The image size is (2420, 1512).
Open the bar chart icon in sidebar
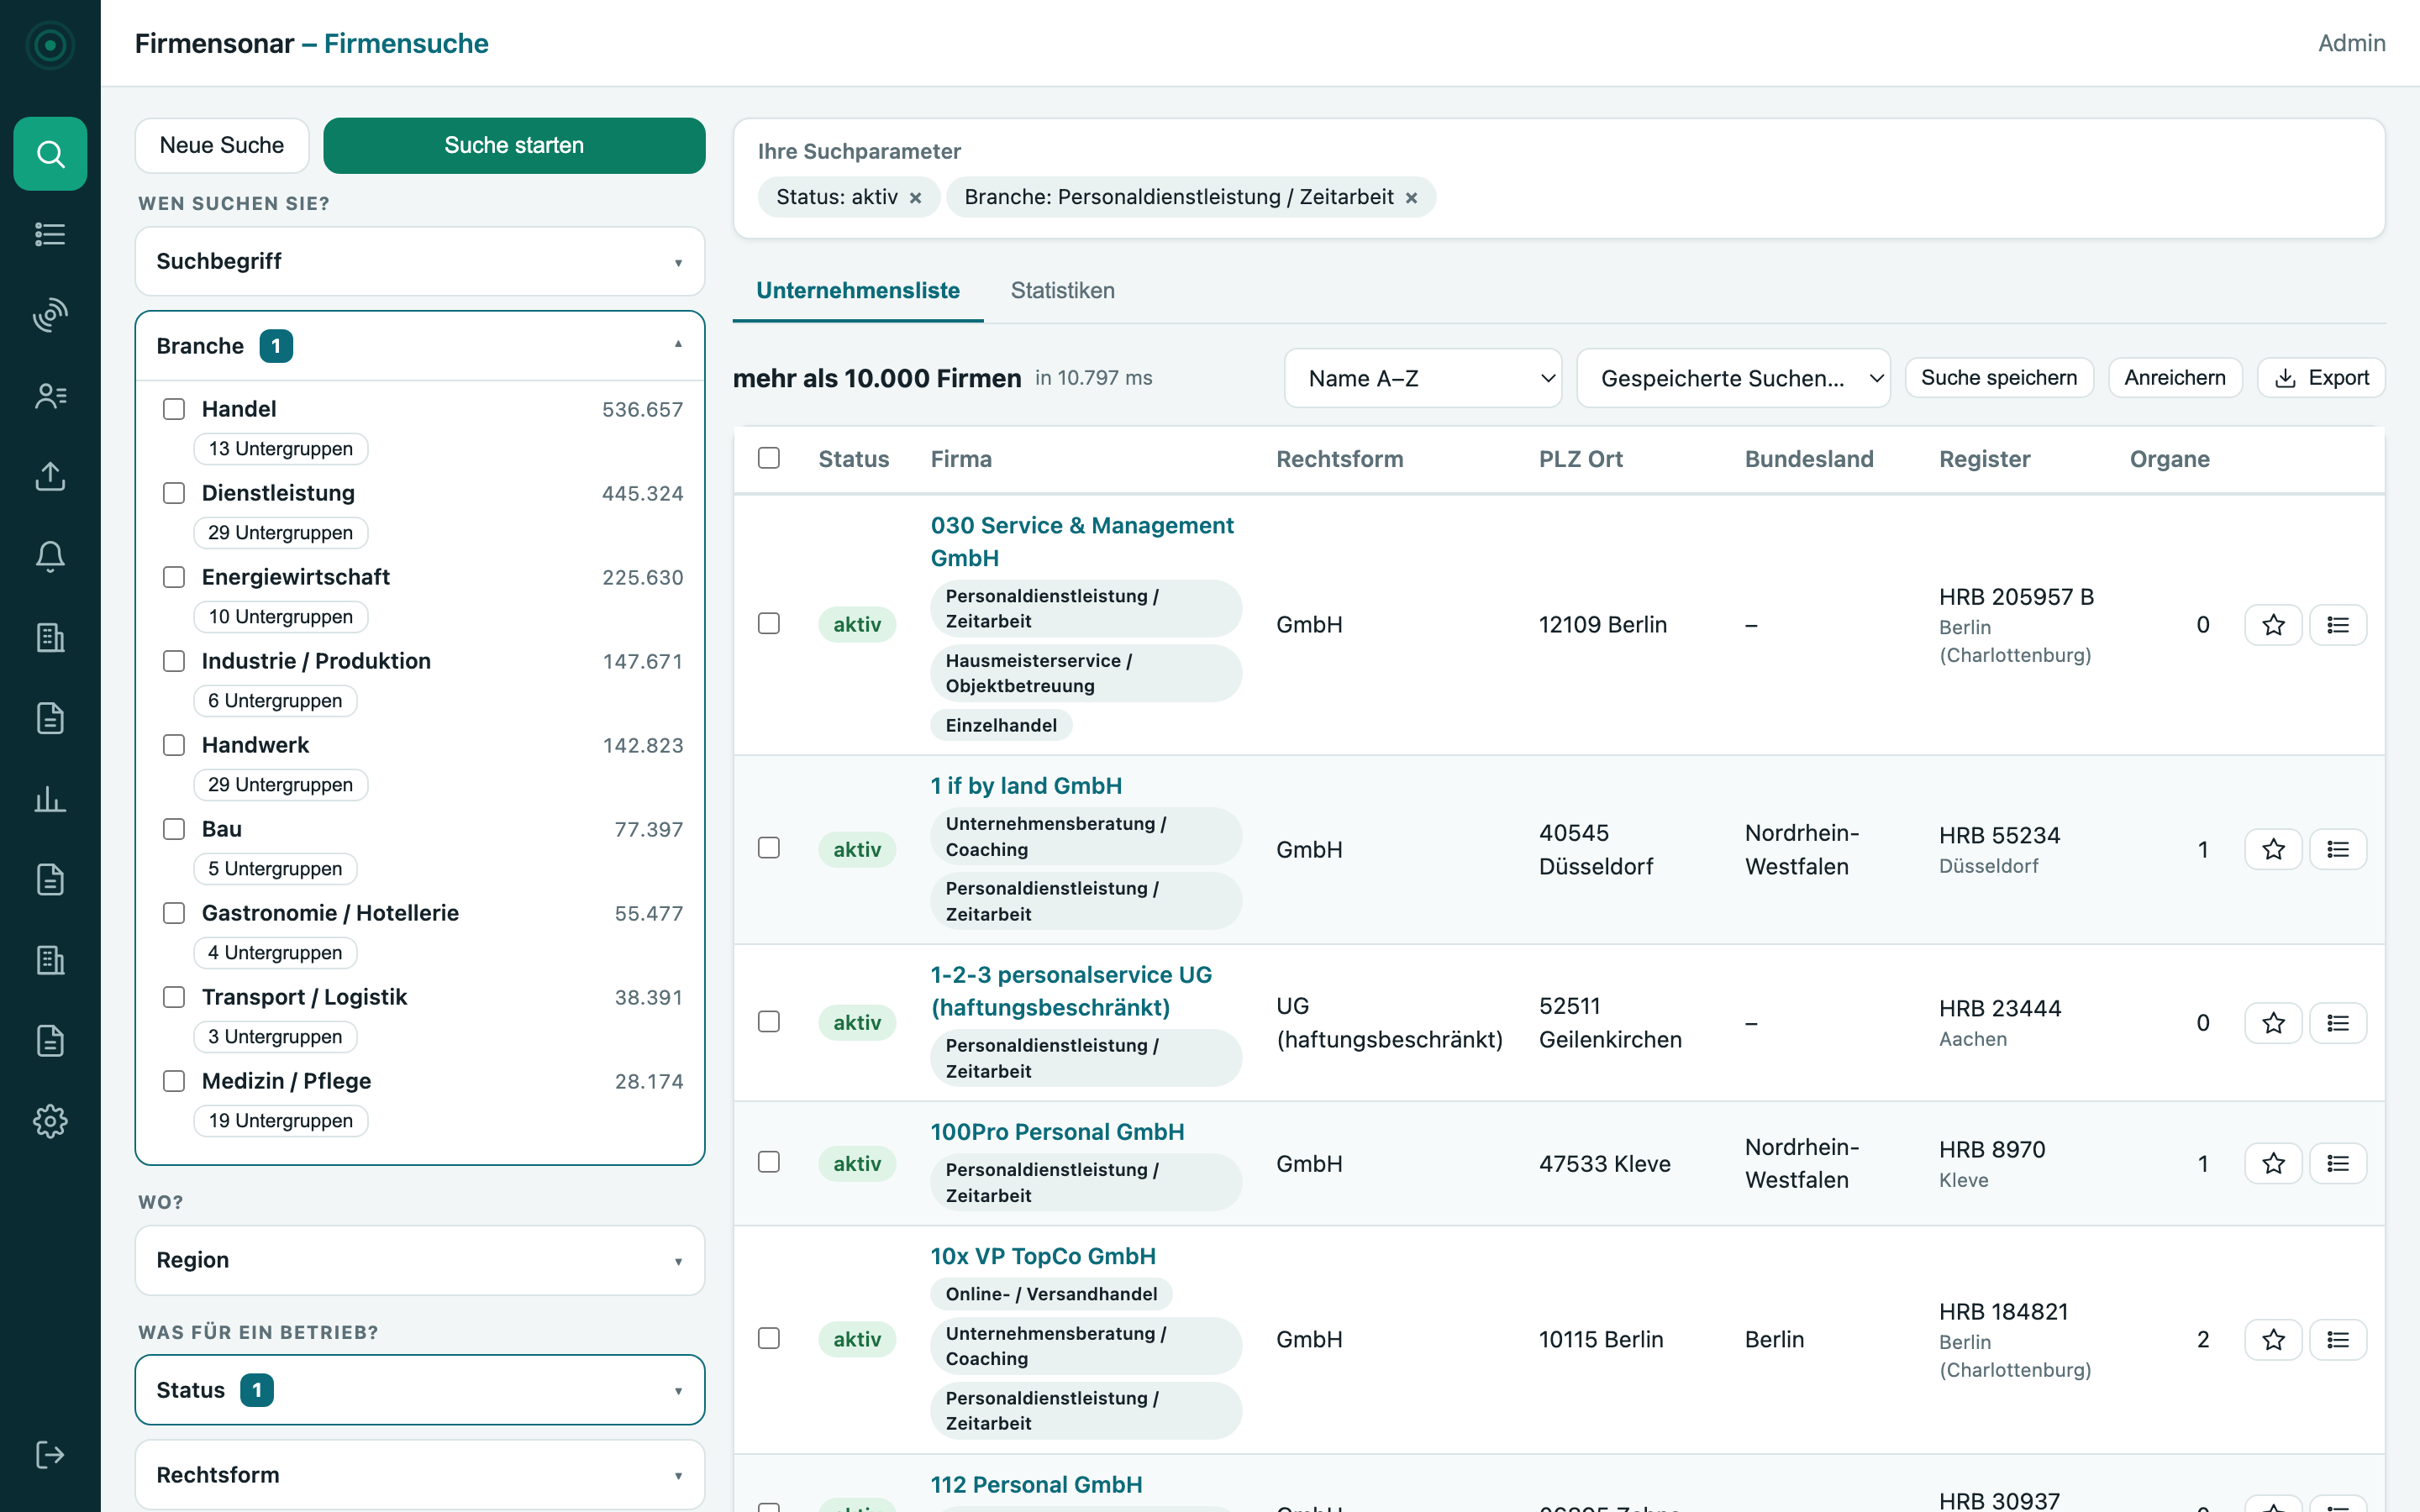(x=50, y=799)
